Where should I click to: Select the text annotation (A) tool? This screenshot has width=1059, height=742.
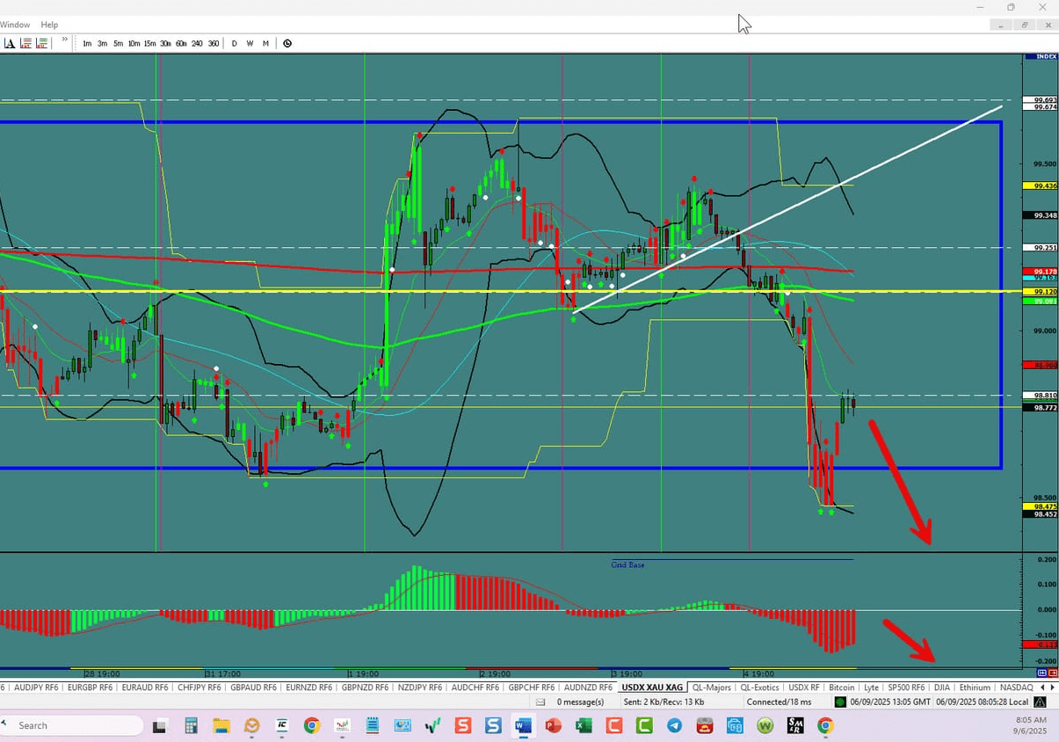(x=11, y=42)
